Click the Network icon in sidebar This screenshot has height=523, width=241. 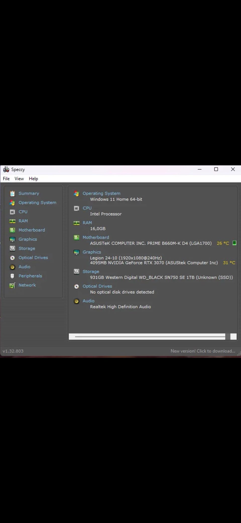12,285
